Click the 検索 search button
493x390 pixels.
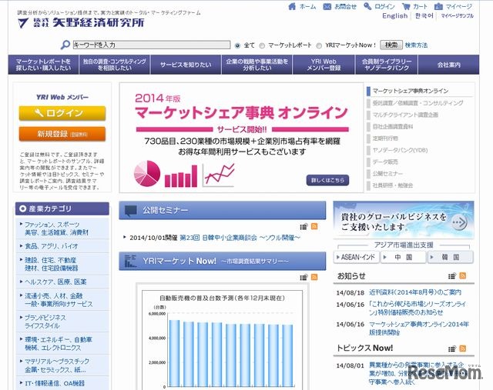coord(391,45)
